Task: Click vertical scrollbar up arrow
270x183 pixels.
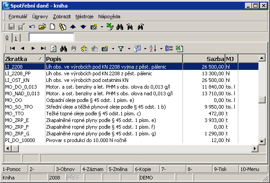Action: coord(262,58)
